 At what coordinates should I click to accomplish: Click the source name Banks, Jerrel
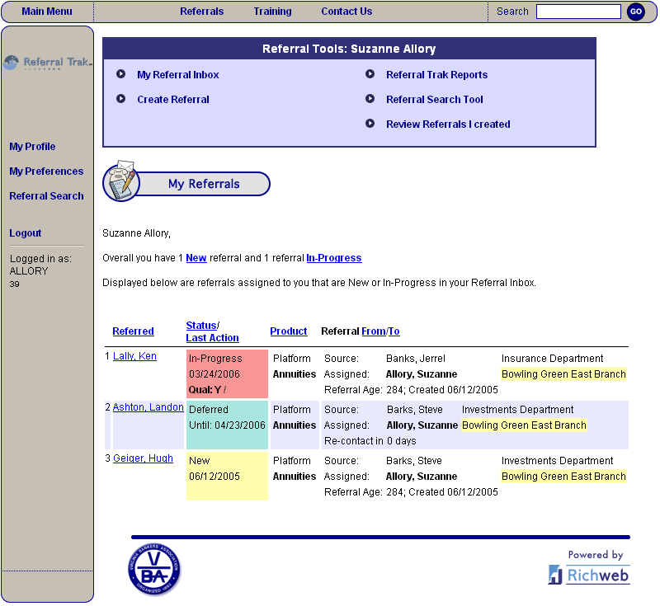pyautogui.click(x=416, y=359)
